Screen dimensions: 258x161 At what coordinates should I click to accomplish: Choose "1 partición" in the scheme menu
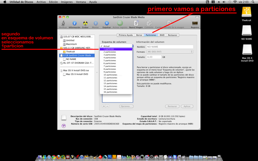(116, 49)
